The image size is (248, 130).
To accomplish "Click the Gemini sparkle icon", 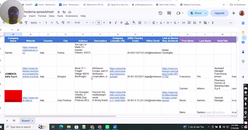I will coord(233,13).
